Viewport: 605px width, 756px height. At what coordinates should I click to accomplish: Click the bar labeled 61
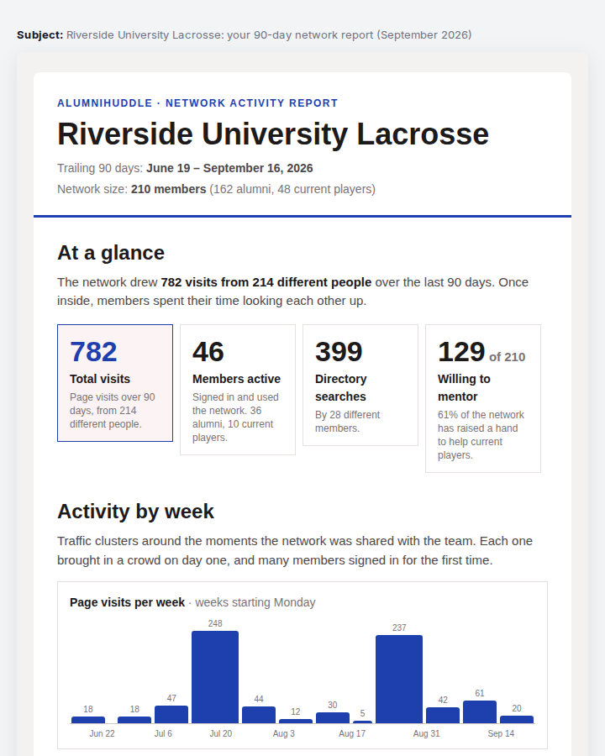coord(480,711)
